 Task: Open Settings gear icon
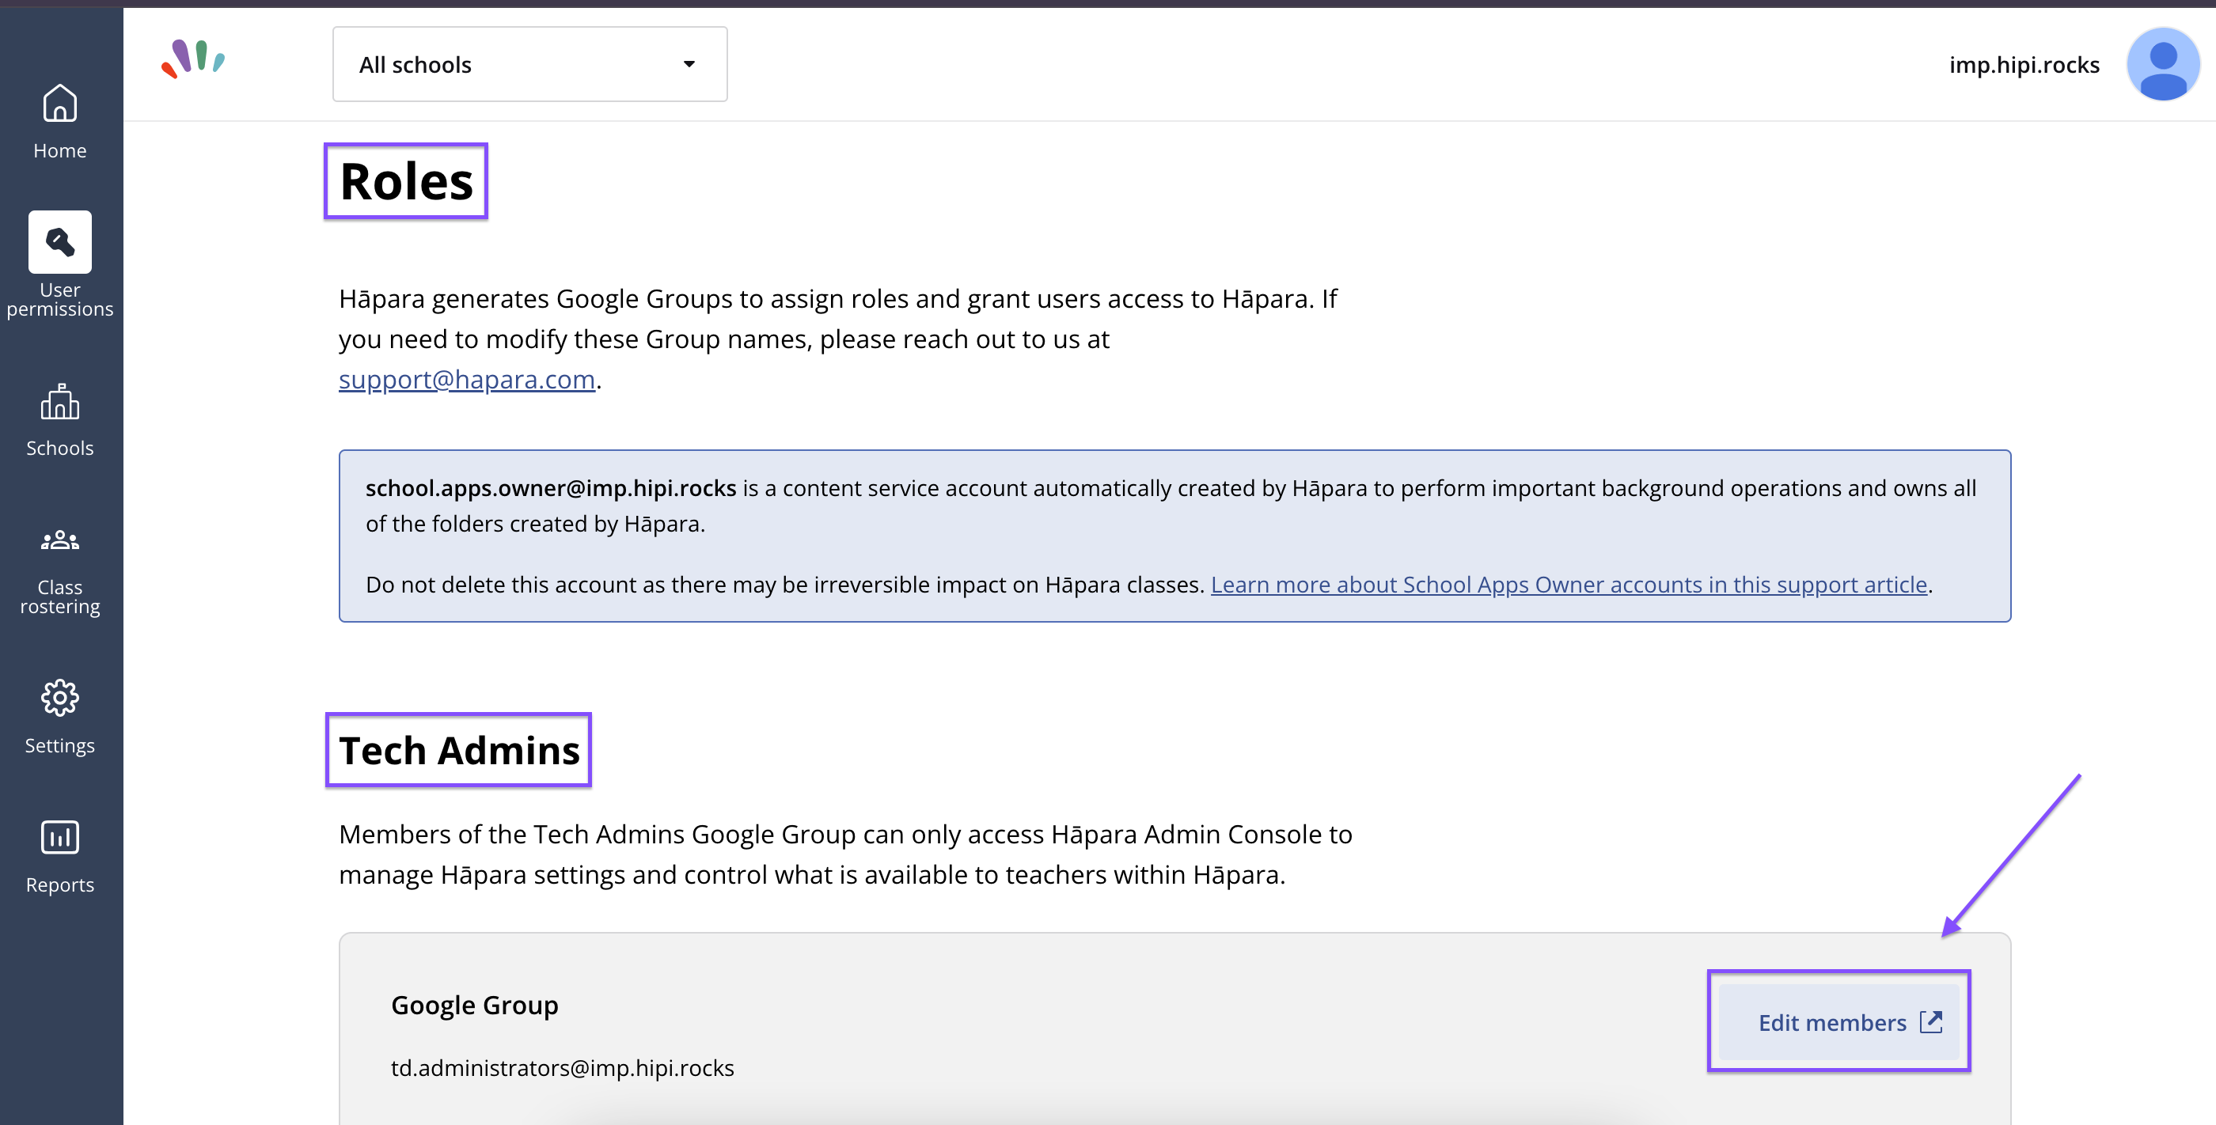[59, 698]
